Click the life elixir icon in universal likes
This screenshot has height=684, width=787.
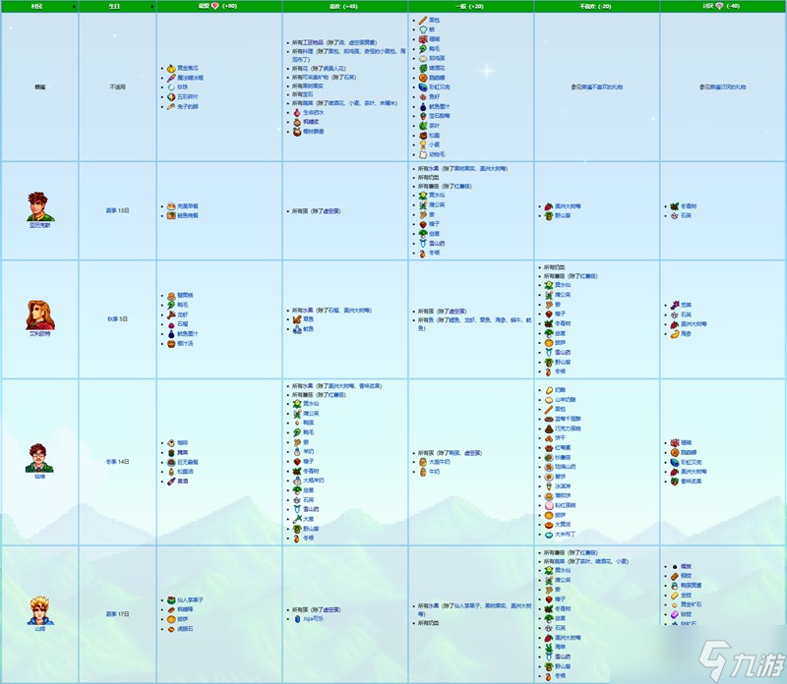coord(297,113)
